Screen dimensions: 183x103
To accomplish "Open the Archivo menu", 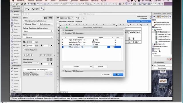I will tap(31, 1).
